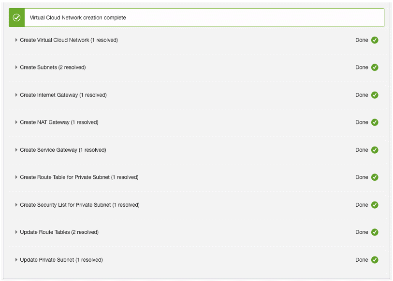
Task: Click the Update Route Tables label
Action: [59, 232]
